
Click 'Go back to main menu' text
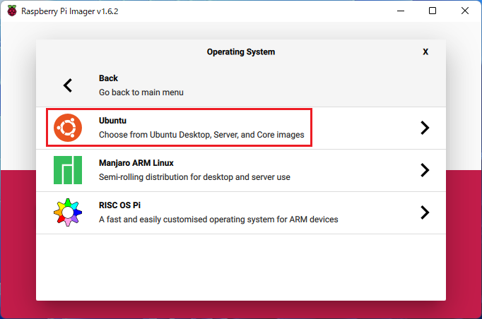tap(141, 92)
